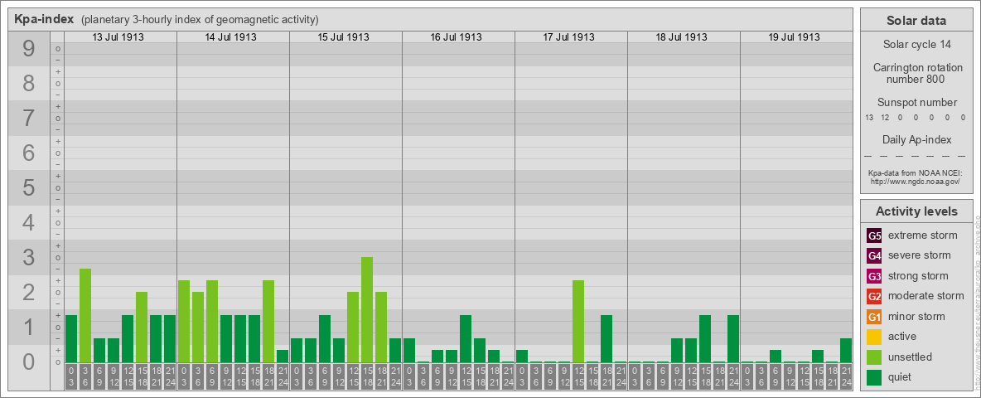
Task: Click the 18 Jul 21–24h bar
Action: click(x=733, y=338)
